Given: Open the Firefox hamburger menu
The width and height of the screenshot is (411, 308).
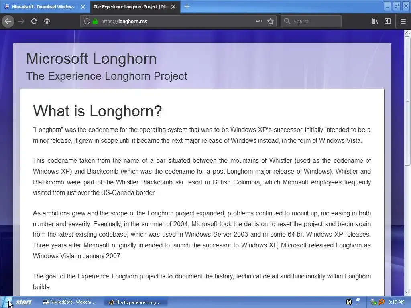Looking at the screenshot, I should [x=403, y=22].
